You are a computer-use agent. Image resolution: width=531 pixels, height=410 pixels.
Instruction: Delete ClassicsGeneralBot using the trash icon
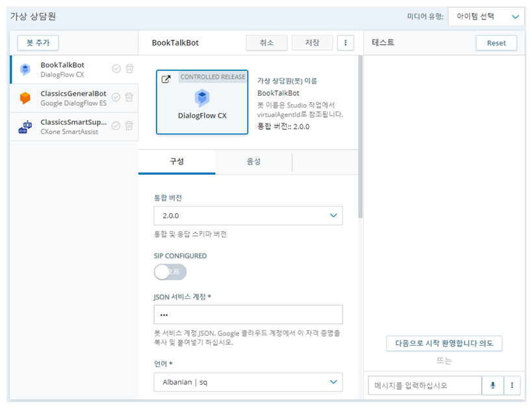pos(129,97)
